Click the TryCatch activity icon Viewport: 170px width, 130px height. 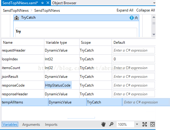[x=17, y=18]
